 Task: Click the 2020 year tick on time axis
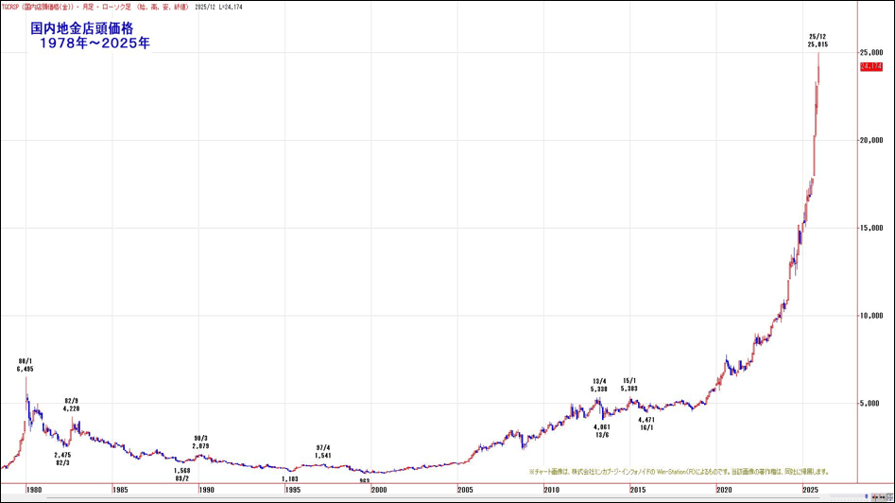724,490
